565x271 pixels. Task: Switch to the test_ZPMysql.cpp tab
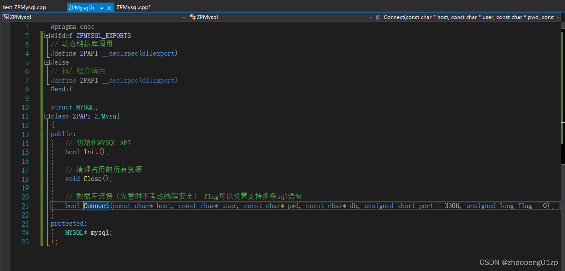pos(25,7)
